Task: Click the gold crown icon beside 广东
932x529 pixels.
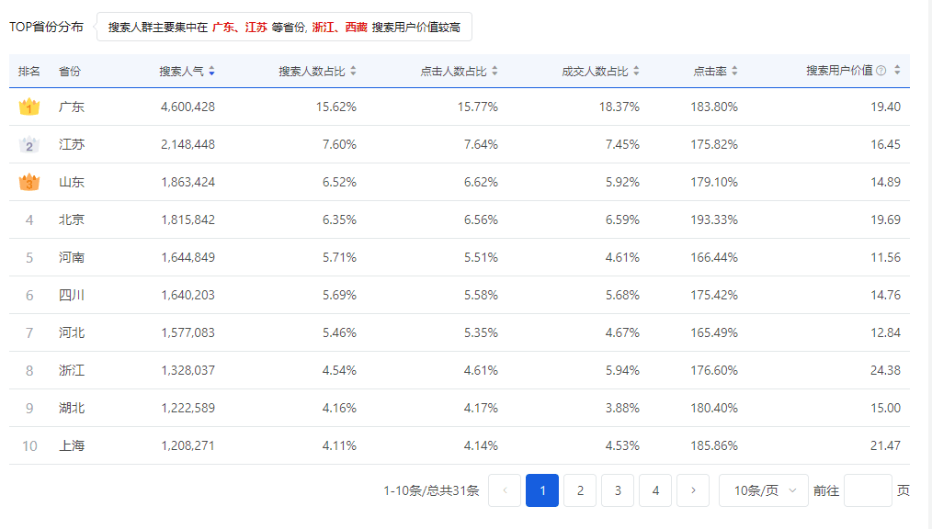Action: pyautogui.click(x=28, y=107)
